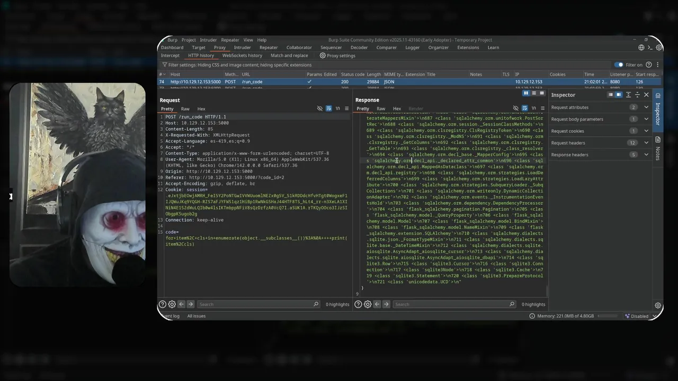This screenshot has width=678, height=381.
Task: Open the Repeater tool tab
Action: point(269,48)
